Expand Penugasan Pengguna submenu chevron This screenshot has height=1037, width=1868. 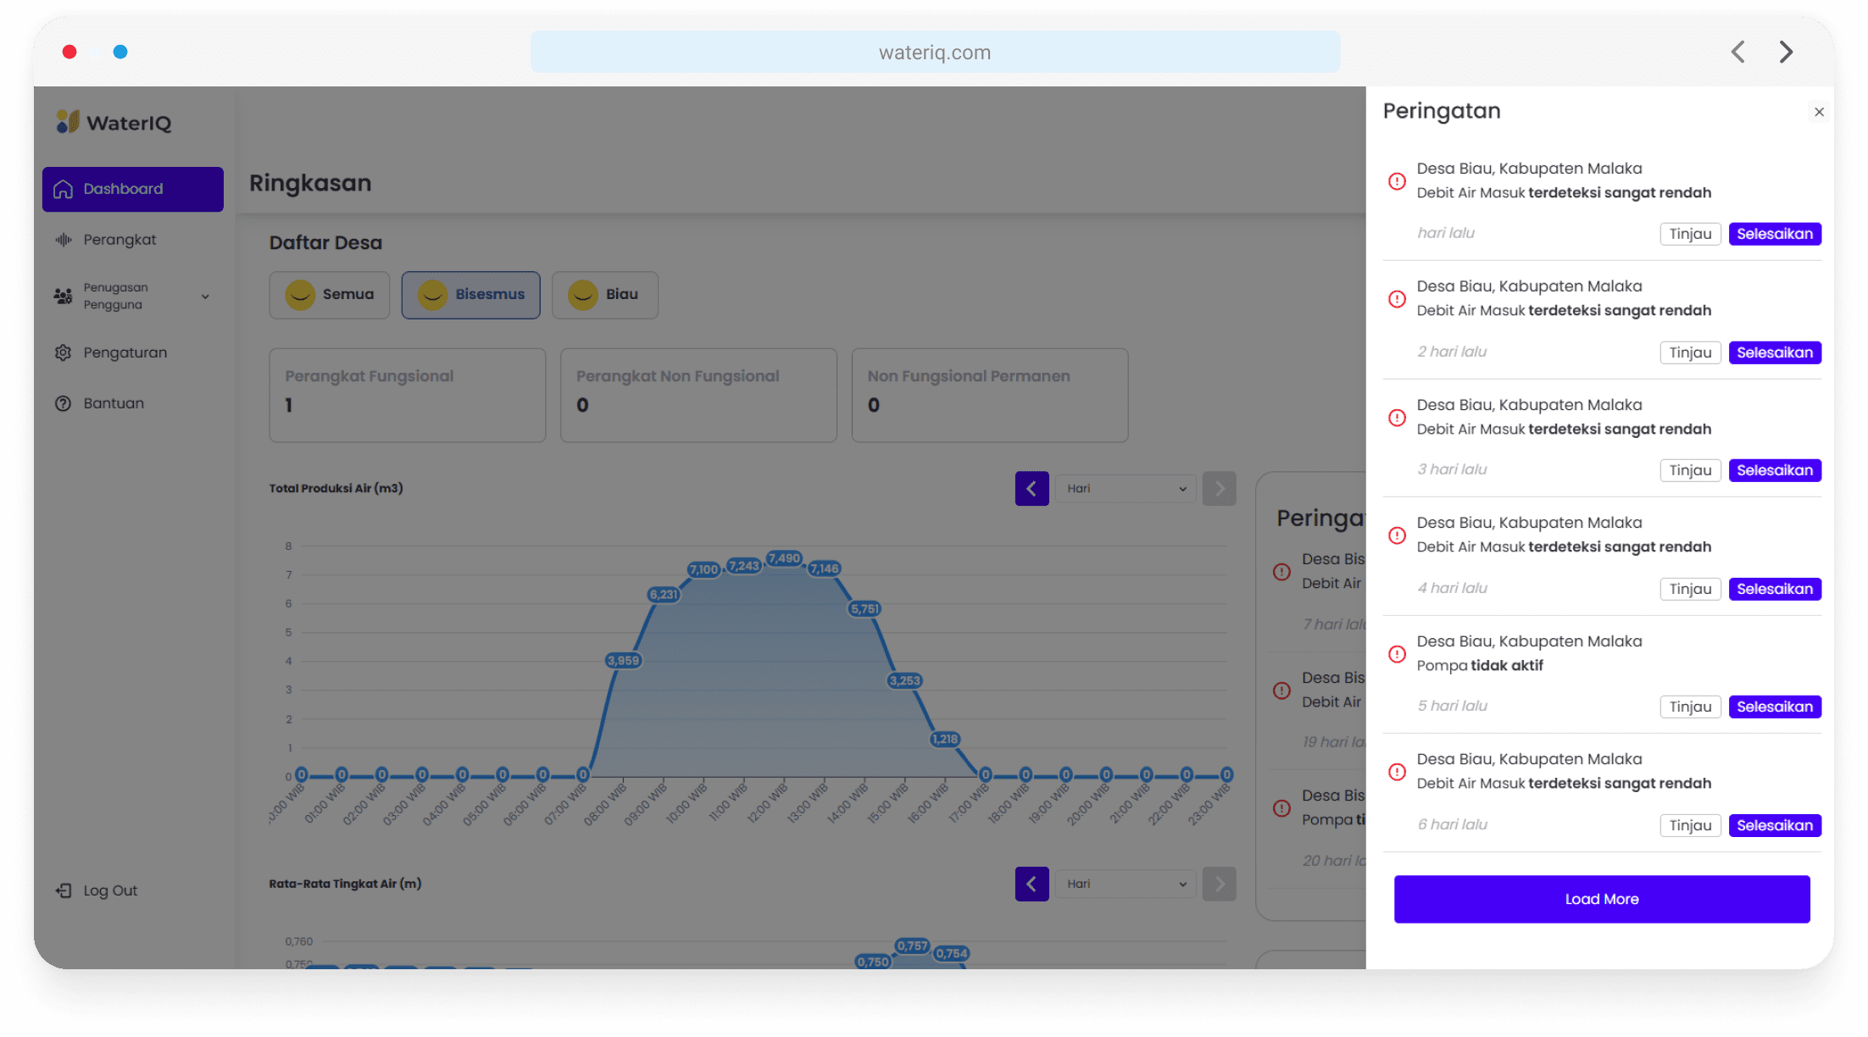(x=205, y=297)
